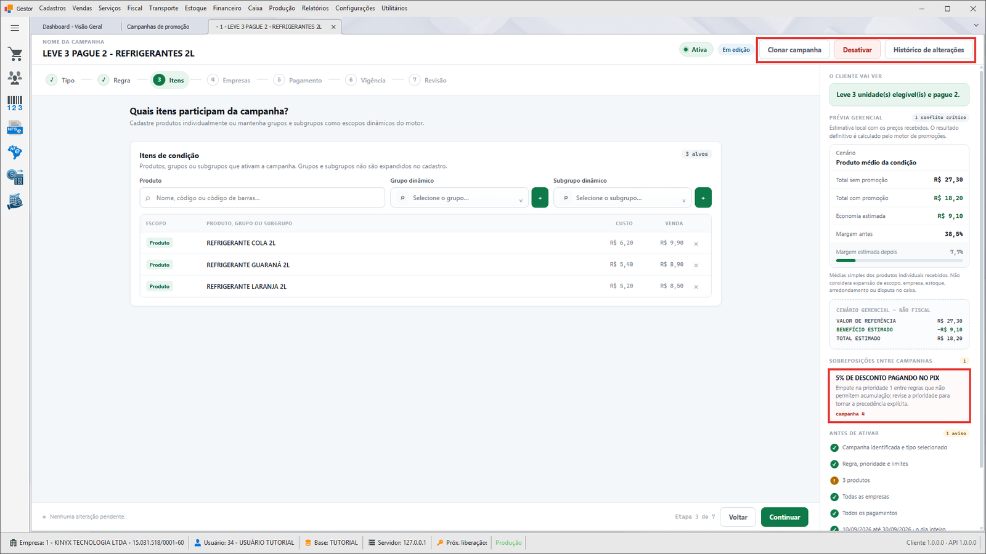The image size is (986, 554).
Task: Open the shopping cart sales icon
Action: tap(15, 54)
